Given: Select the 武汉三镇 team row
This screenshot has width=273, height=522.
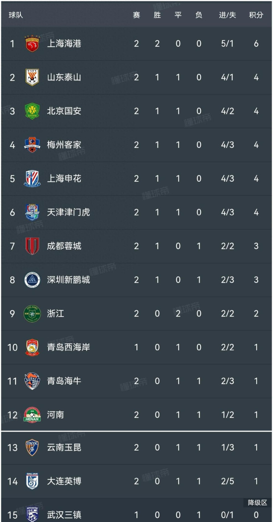Looking at the screenshot, I should (136, 513).
